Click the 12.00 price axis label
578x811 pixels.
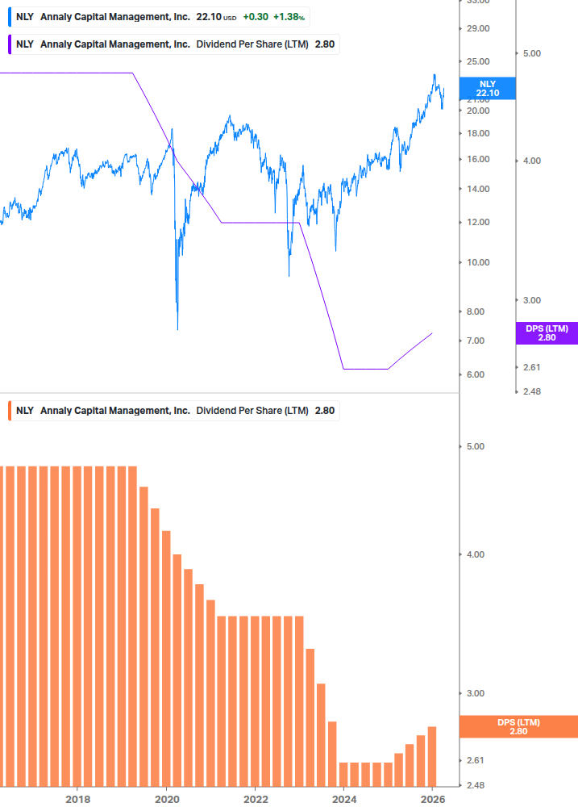tap(478, 223)
